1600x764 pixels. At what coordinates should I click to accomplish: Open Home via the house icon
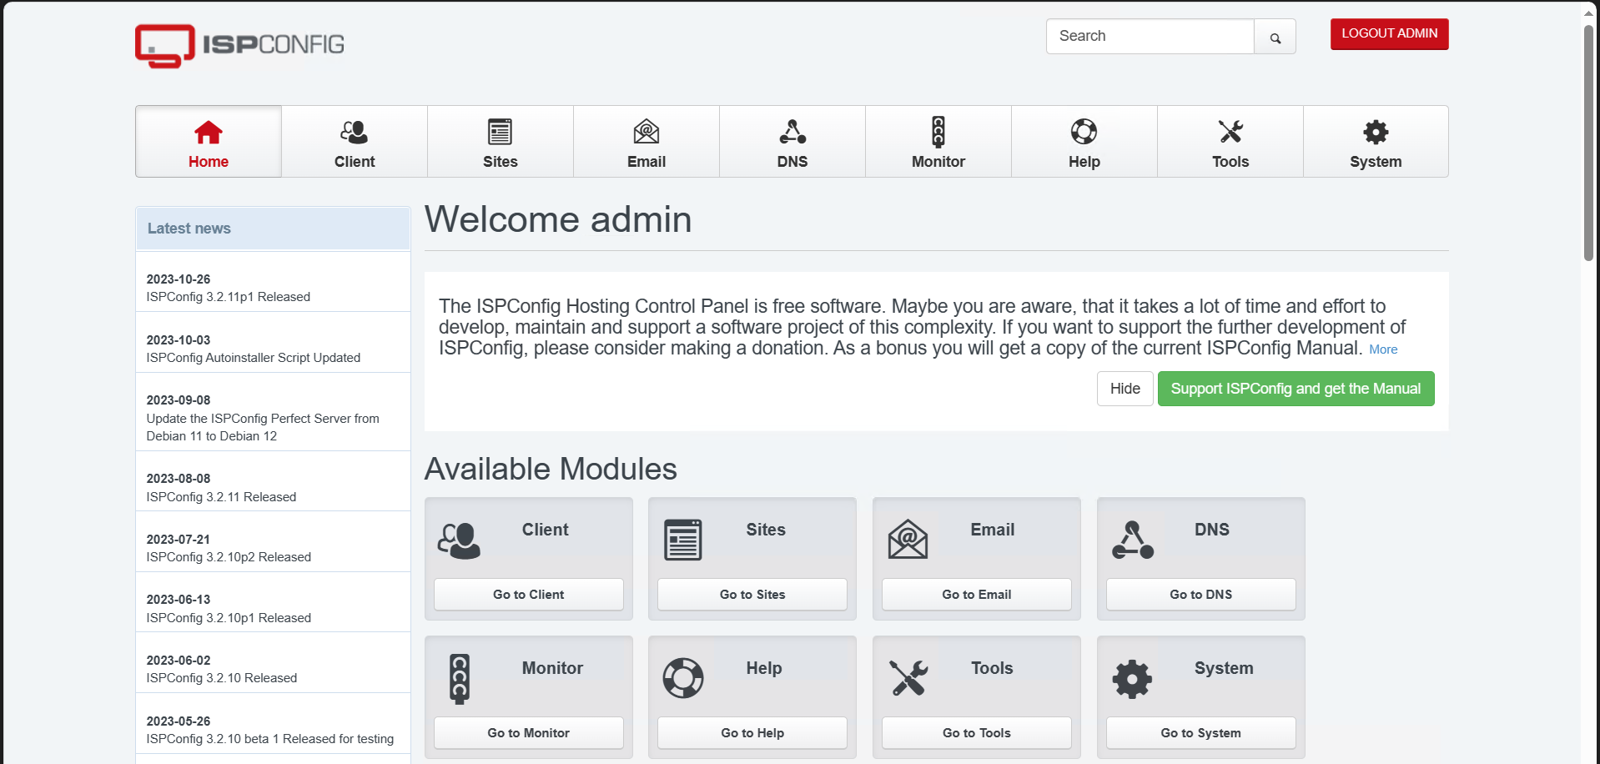[209, 132]
